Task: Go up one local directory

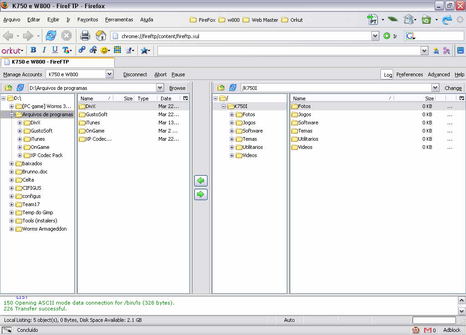Action: (x=9, y=88)
